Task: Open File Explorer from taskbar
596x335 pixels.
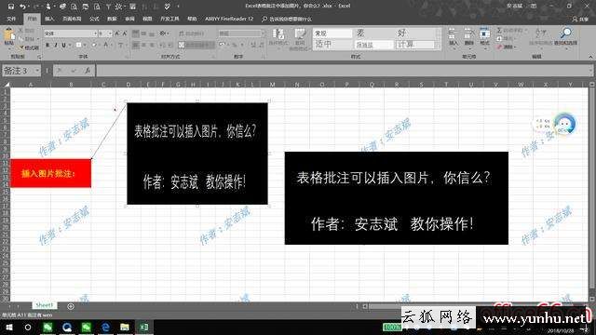Action: click(x=125, y=327)
